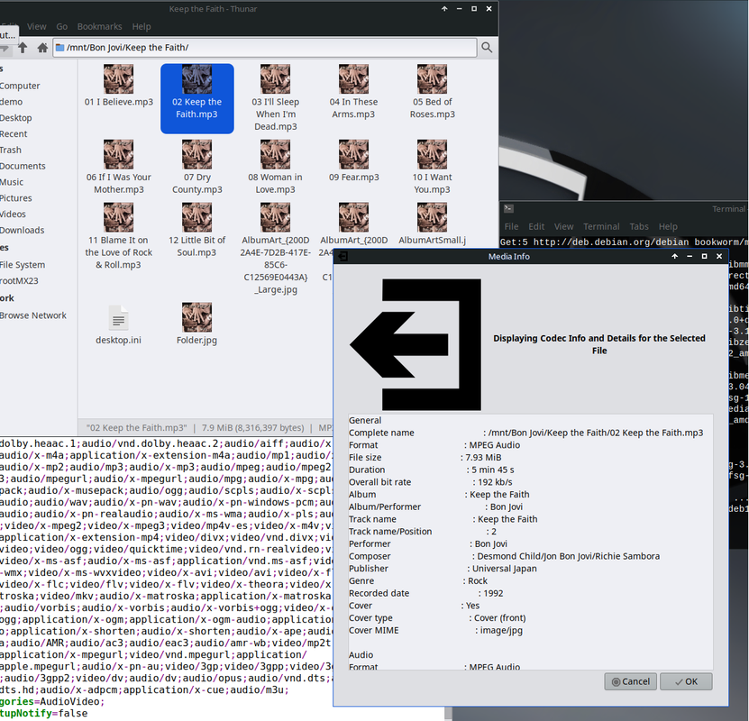Select 12 Little Bit of Soul.mp3
The width and height of the screenshot is (749, 721).
click(196, 230)
